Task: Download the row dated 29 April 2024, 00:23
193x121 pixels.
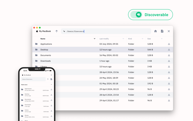Action: tap(169, 89)
